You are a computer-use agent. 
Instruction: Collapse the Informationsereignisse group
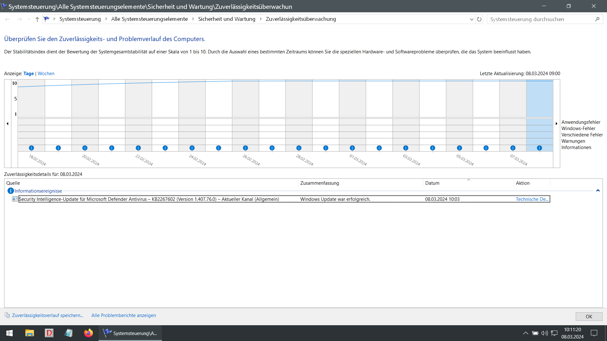click(598, 191)
